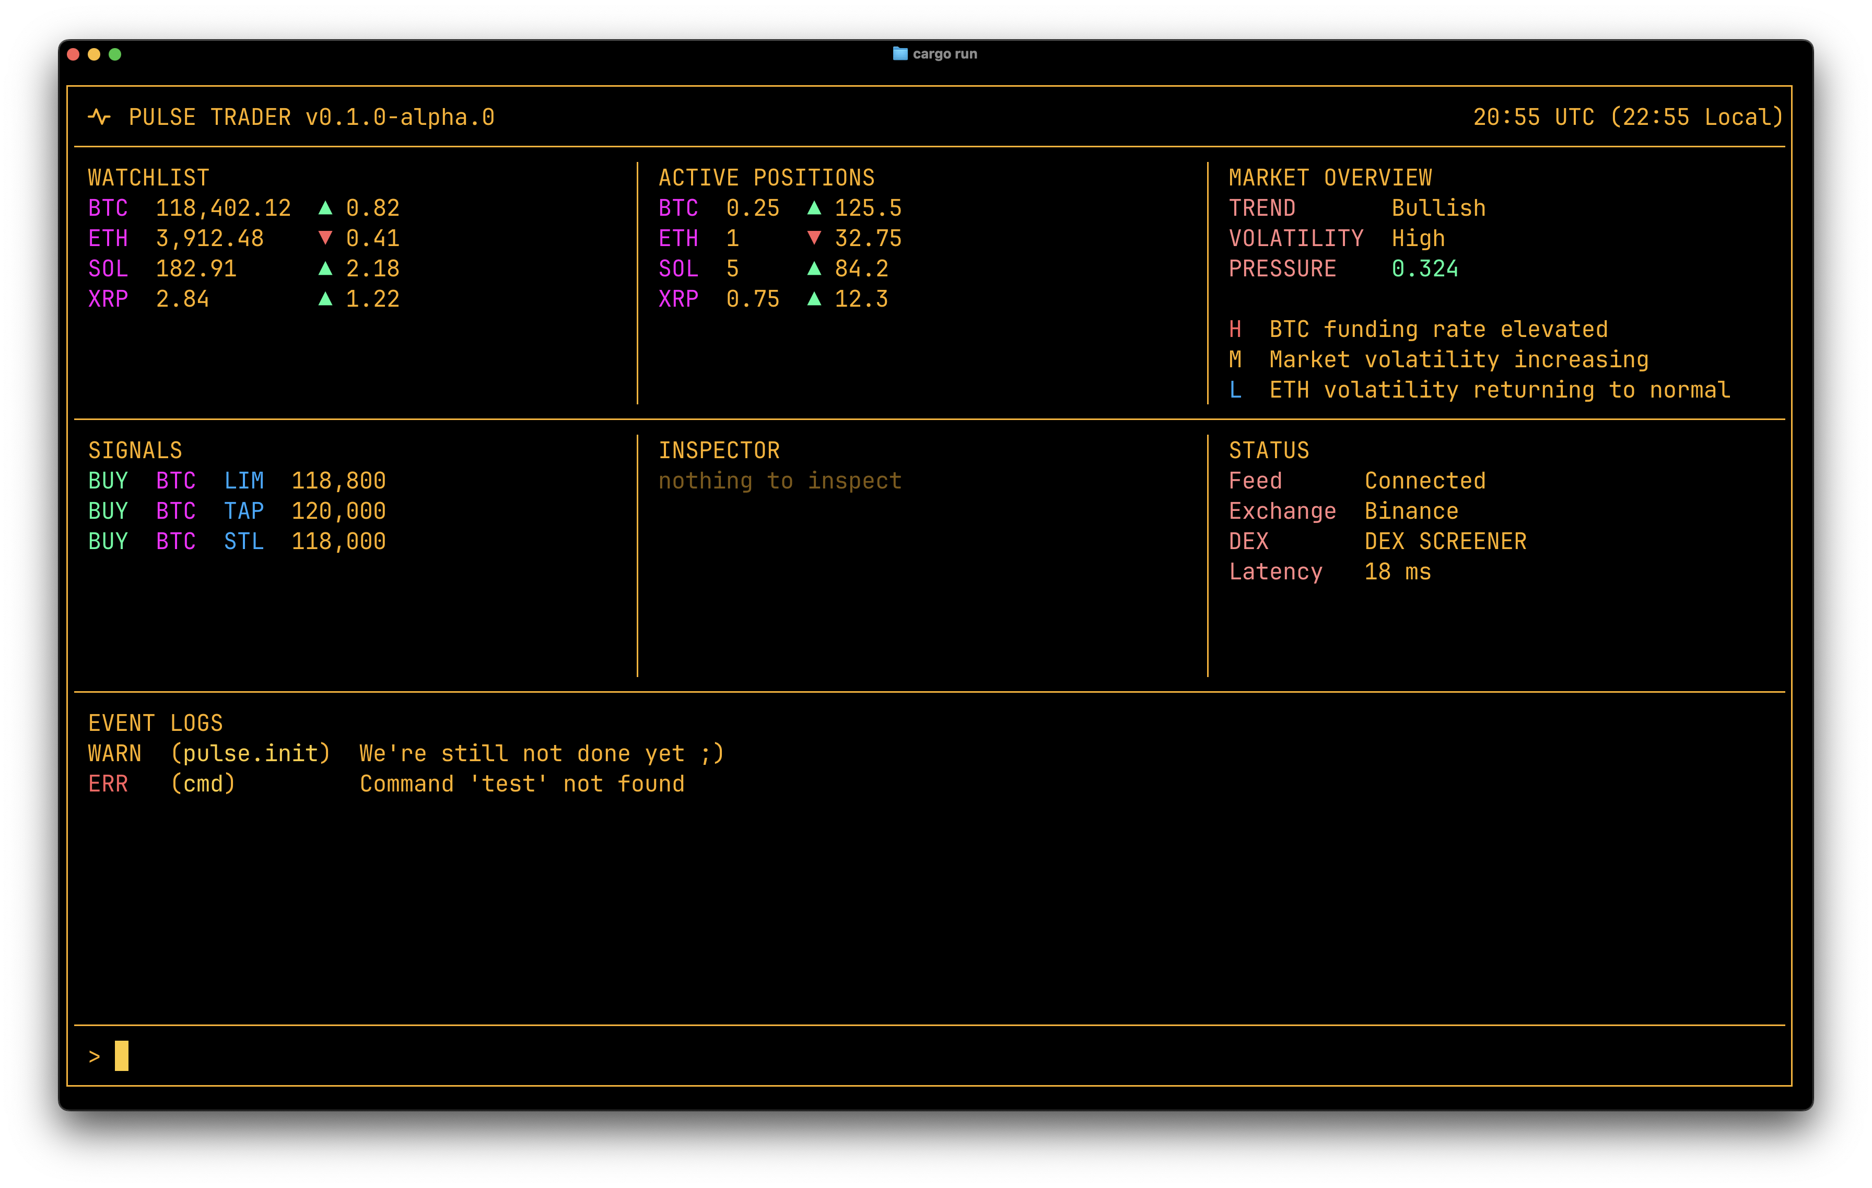Viewport: 1872px width, 1188px height.
Task: Select the BUY BTC TAP 120,000 signal
Action: click(237, 511)
